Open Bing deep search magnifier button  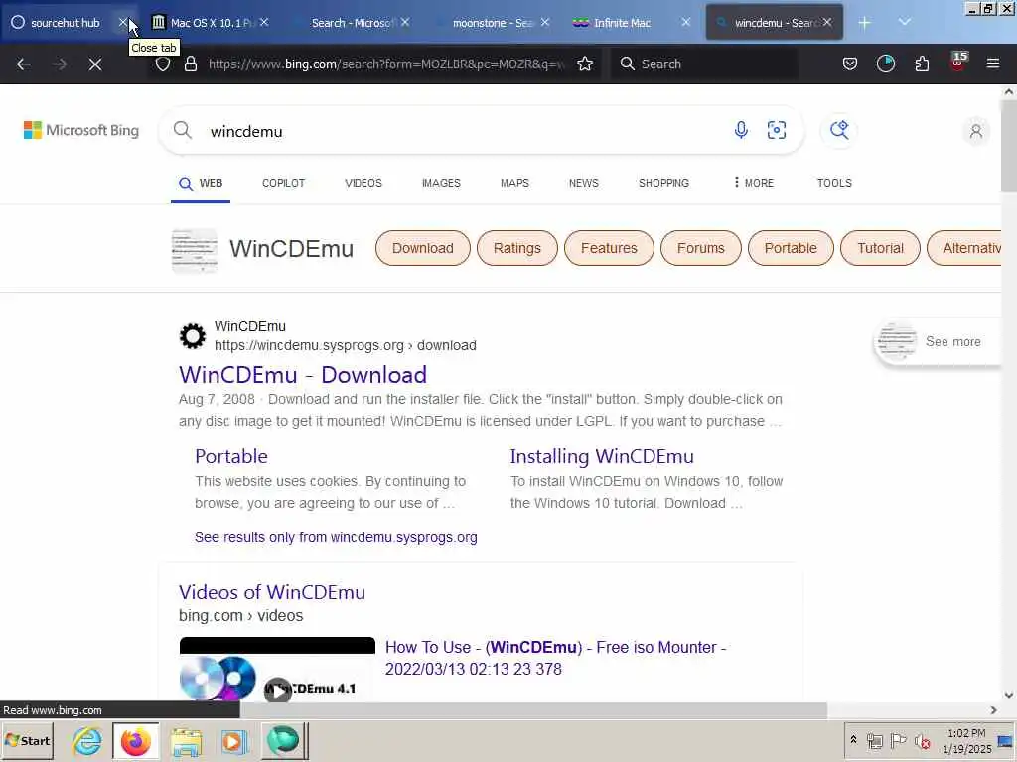pyautogui.click(x=839, y=130)
